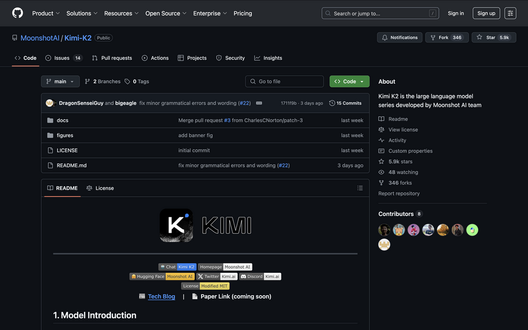Image resolution: width=528 pixels, height=330 pixels.
Task: Open the green contributor avatar
Action: [x=472, y=230]
